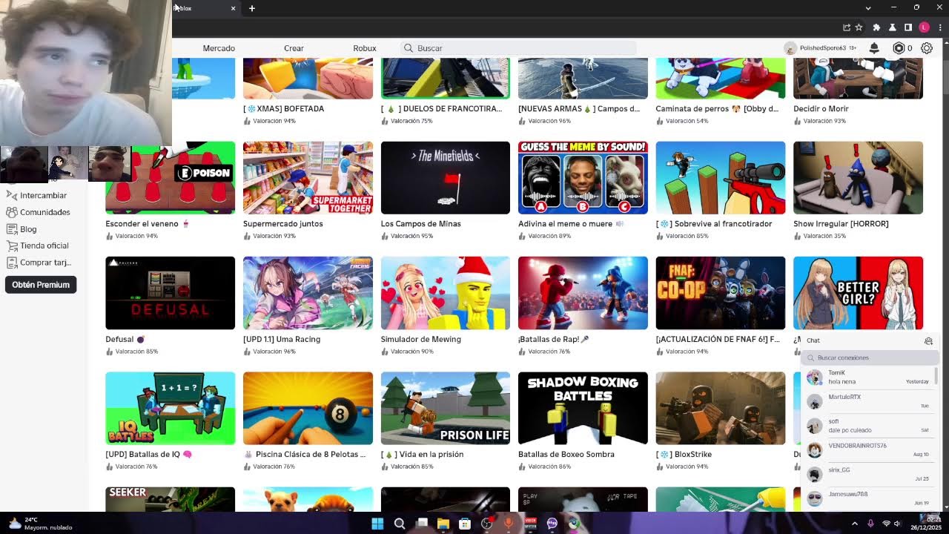Open the Windows Start menu

click(x=377, y=524)
